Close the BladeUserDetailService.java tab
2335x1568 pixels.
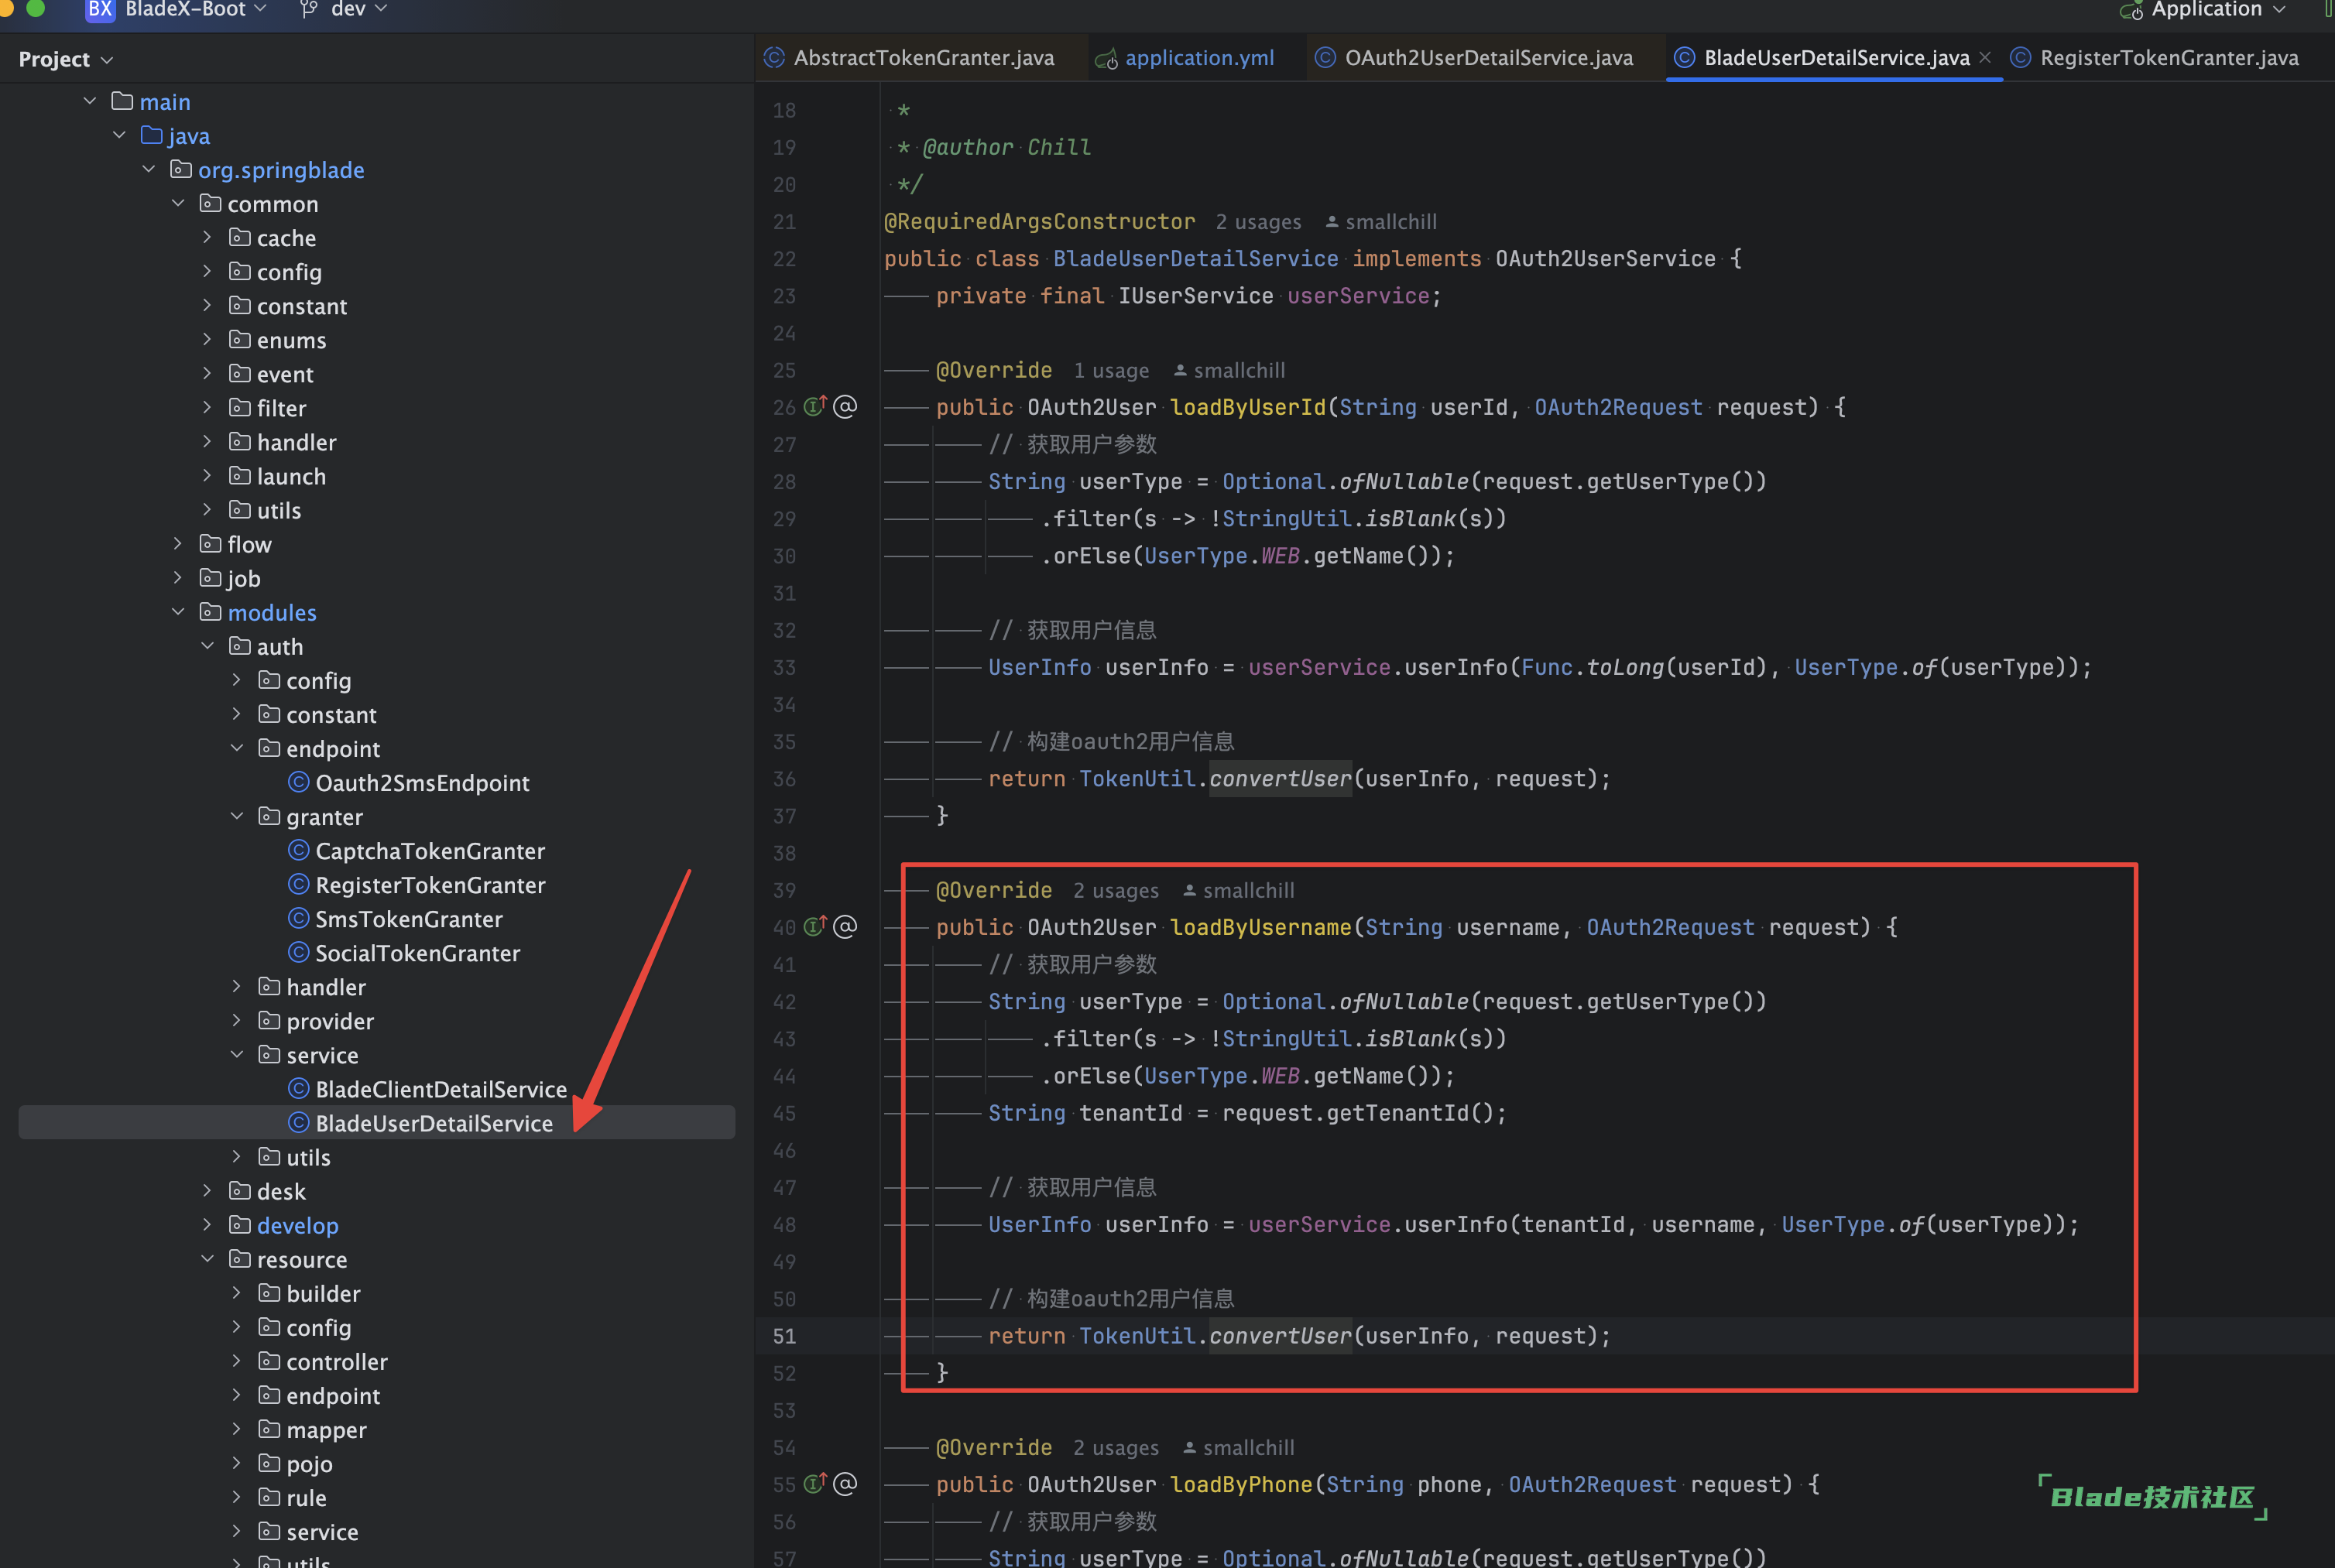[1985, 57]
